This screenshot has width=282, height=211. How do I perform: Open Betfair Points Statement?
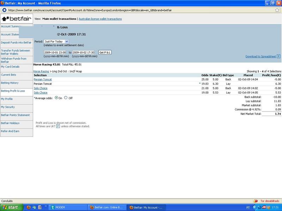(15, 115)
